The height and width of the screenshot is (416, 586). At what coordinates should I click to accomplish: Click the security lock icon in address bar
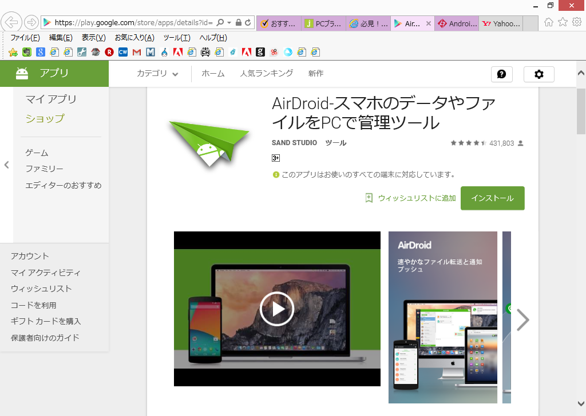tap(239, 22)
